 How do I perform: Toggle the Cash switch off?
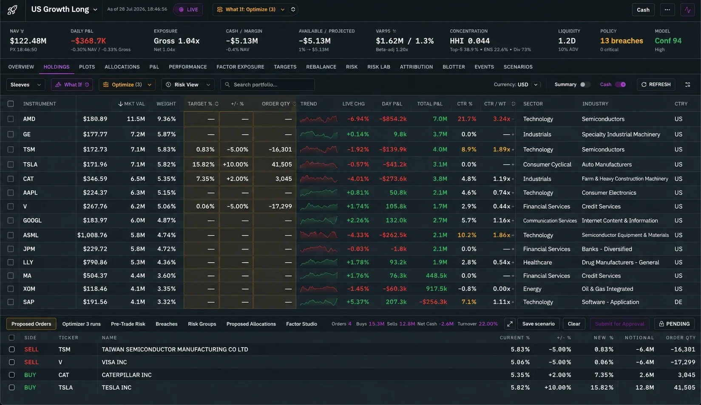pyautogui.click(x=621, y=84)
